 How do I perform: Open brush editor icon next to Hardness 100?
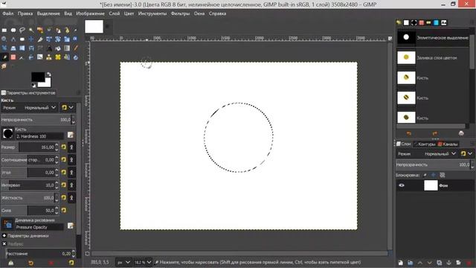71,135
